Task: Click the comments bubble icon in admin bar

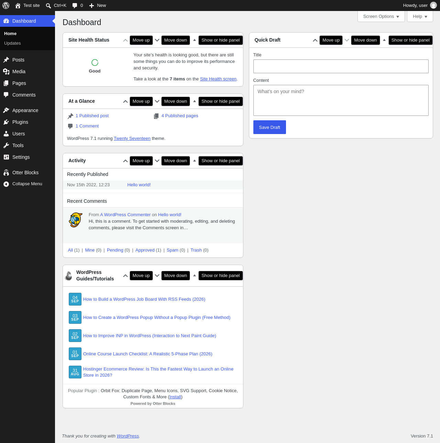Action: 75,6
